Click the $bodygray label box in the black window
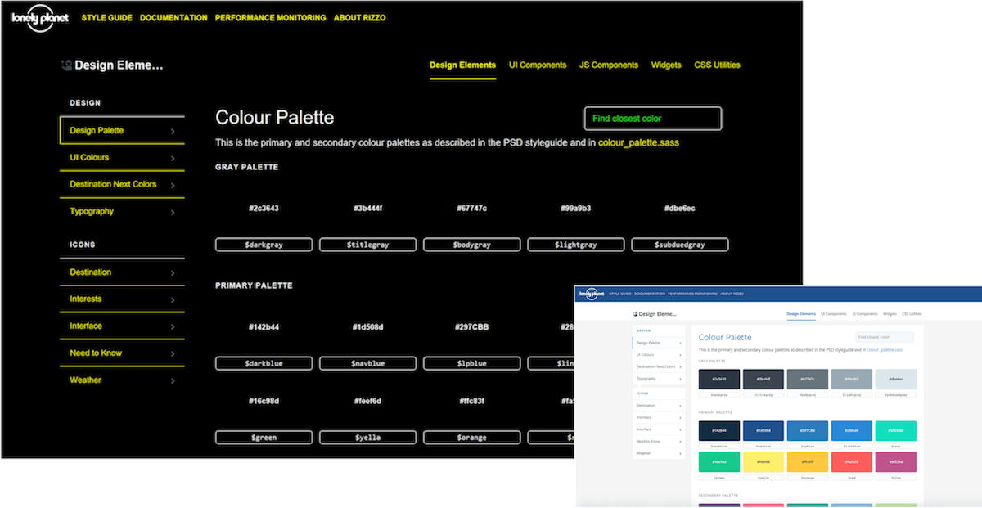The height and width of the screenshot is (508, 982). (471, 245)
